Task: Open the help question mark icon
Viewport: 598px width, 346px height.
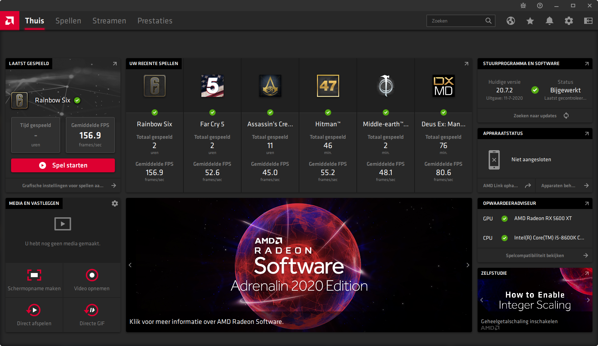Action: coord(540,6)
